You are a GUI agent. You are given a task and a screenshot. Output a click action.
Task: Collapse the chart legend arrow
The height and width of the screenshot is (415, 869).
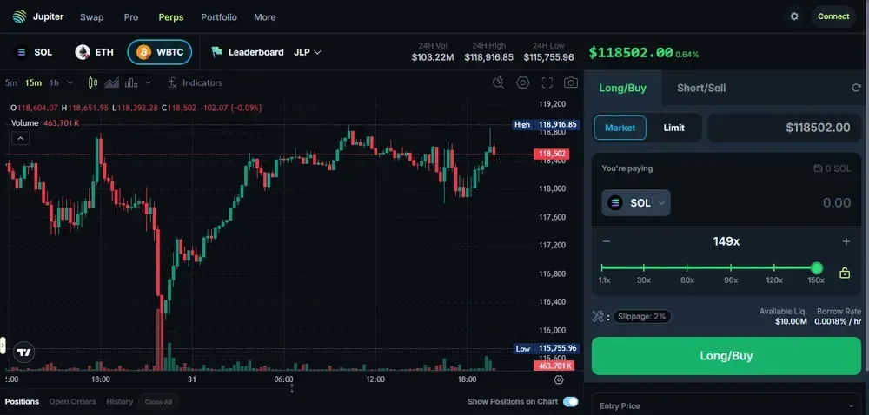pyautogui.click(x=21, y=138)
